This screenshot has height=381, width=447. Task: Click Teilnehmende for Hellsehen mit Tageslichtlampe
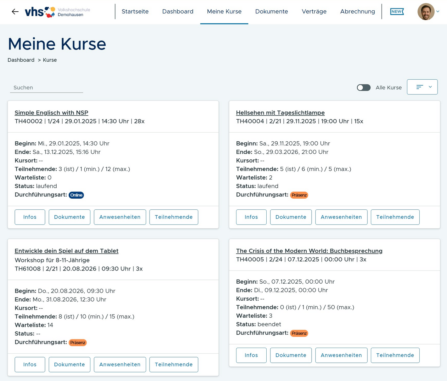point(395,217)
